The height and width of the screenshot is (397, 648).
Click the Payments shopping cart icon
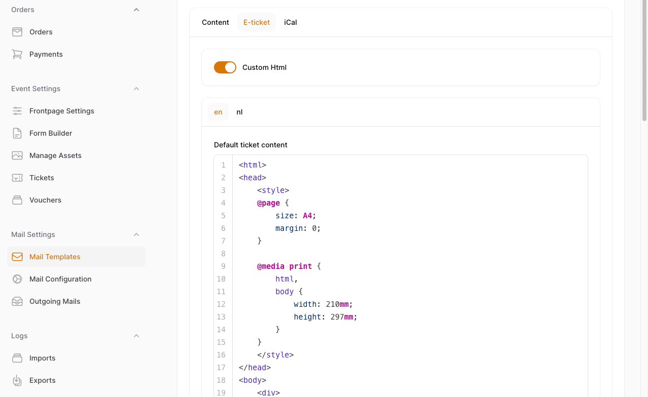pos(17,54)
